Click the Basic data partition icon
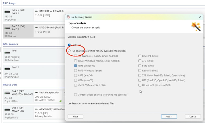Image resolution: width=205 pixels, height=123 pixels. [36, 93]
